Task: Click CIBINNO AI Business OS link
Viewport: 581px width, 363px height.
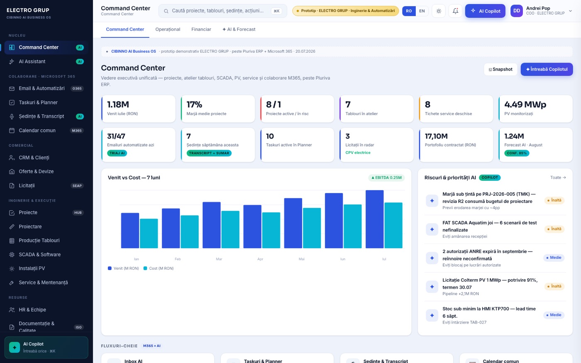Action: point(134,51)
